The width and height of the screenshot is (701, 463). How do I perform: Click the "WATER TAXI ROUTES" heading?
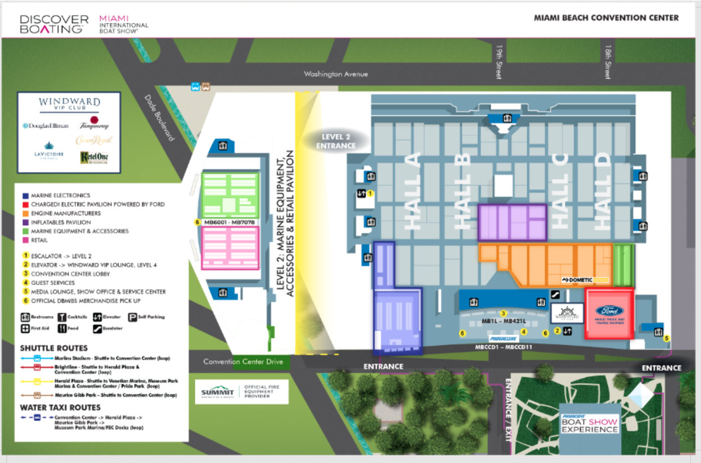(x=60, y=407)
